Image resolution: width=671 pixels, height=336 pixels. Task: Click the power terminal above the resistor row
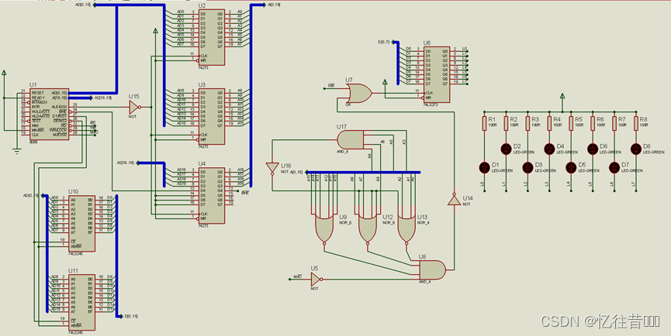click(562, 94)
